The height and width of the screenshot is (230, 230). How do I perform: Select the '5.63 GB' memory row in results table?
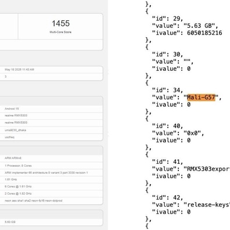pos(51,222)
